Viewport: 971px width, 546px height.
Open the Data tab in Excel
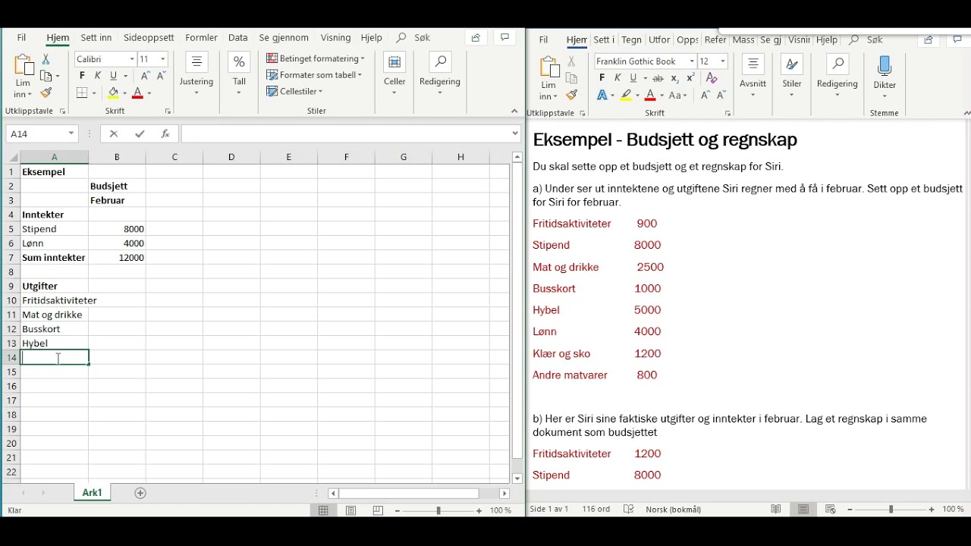238,37
